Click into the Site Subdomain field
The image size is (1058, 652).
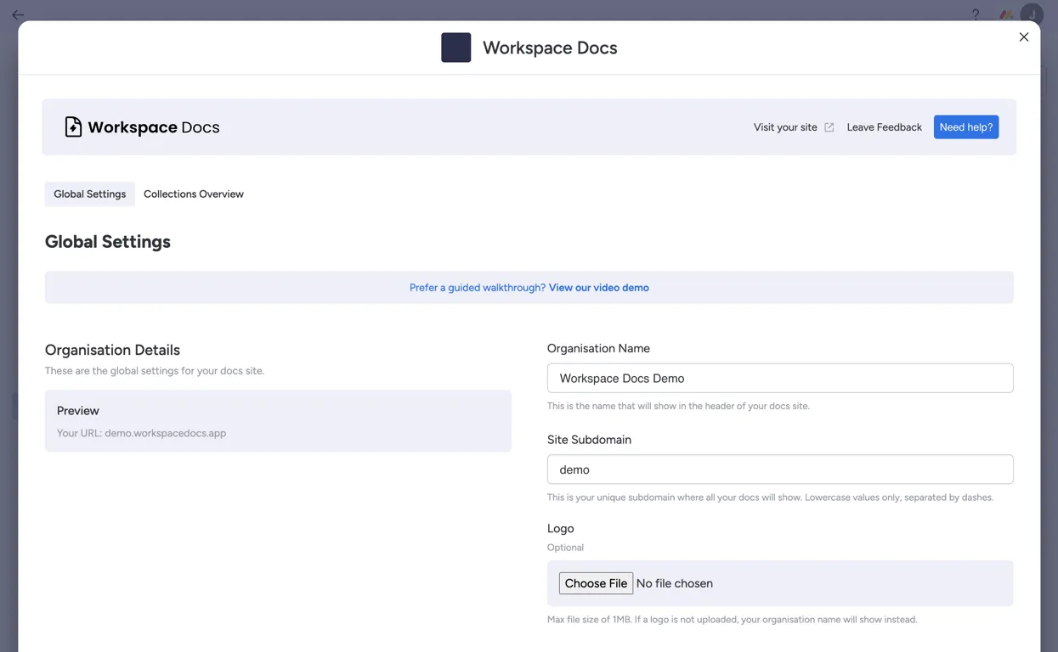pos(779,469)
